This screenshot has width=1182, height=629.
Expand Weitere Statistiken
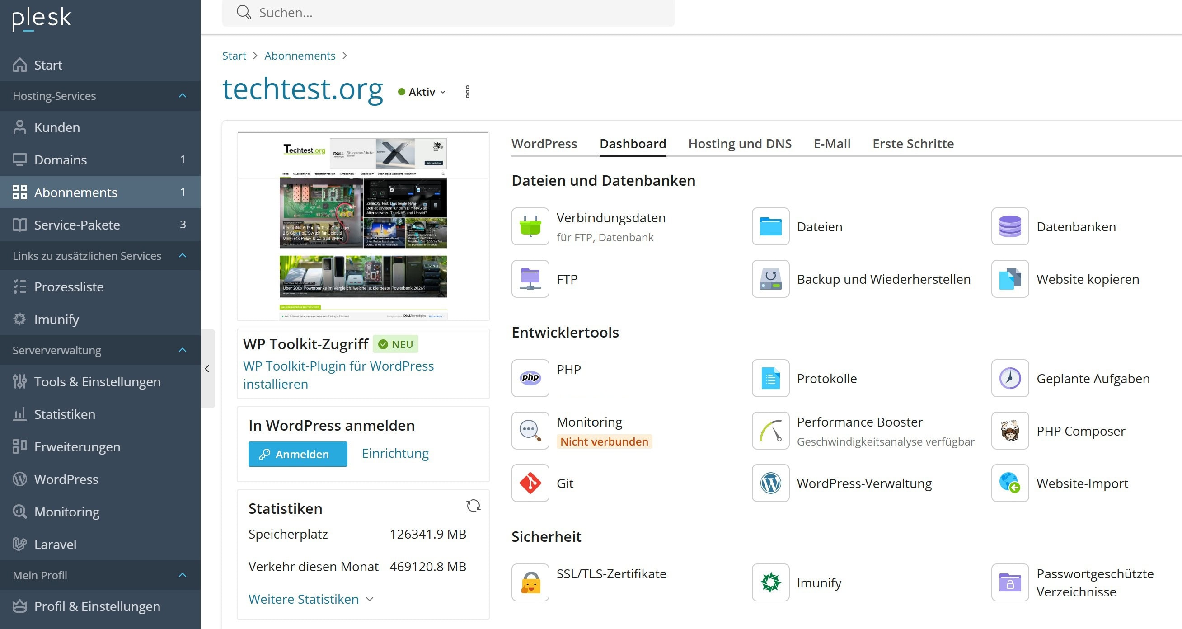pos(311,599)
